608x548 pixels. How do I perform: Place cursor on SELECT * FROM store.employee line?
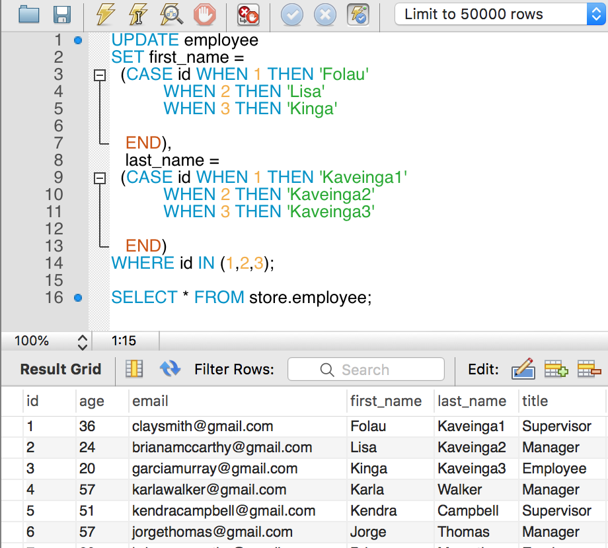click(241, 298)
